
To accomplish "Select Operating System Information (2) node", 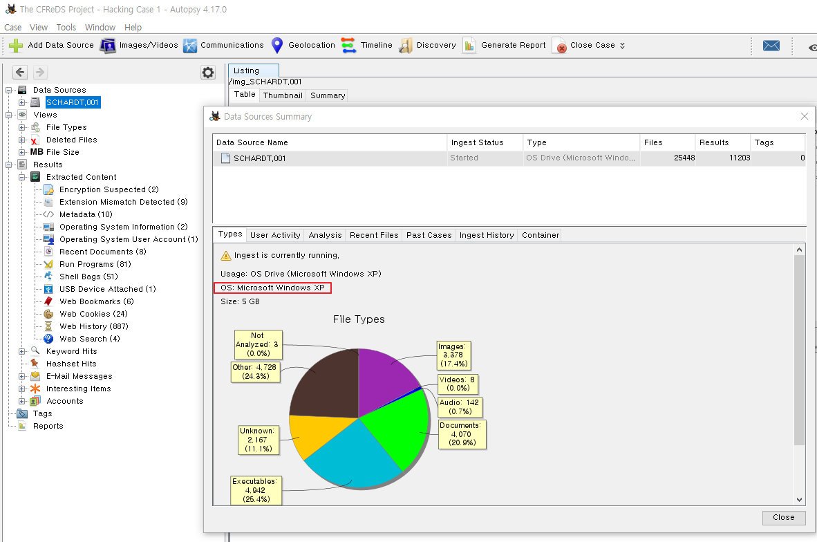I will [x=124, y=227].
